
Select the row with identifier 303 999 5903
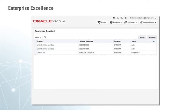[x=95, y=45]
